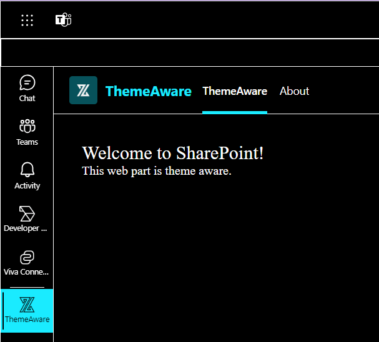Switch to the ThemeAware tab
Screen dimensions: 379x342
pyautogui.click(x=235, y=91)
